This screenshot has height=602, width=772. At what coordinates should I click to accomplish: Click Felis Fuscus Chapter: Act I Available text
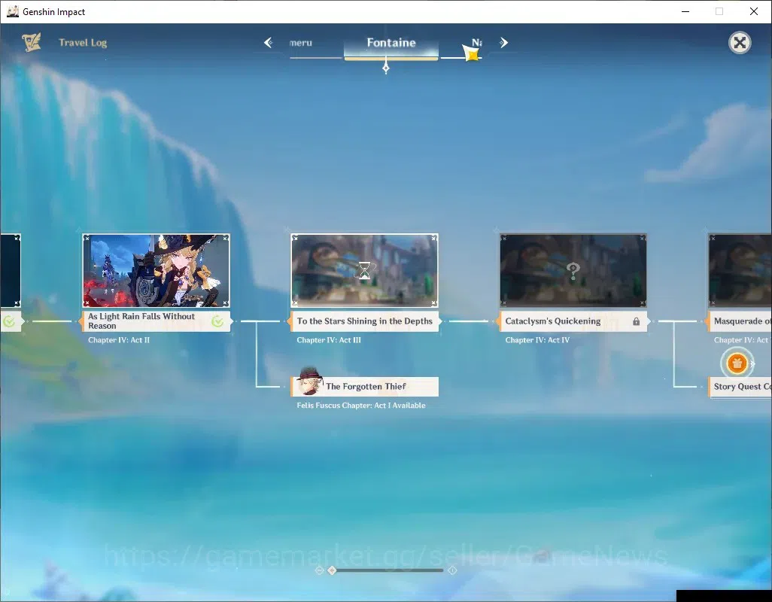coord(361,405)
